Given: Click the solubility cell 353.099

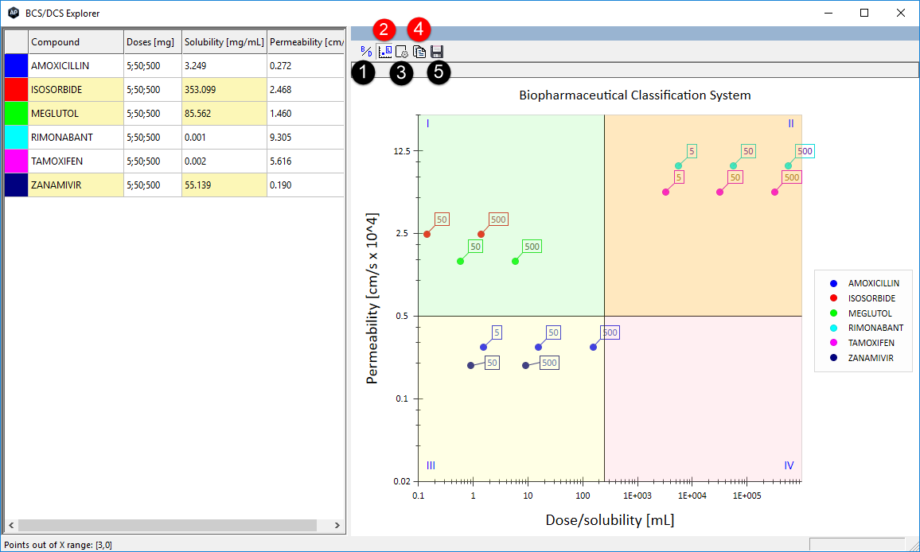Looking at the screenshot, I should click(x=224, y=90).
